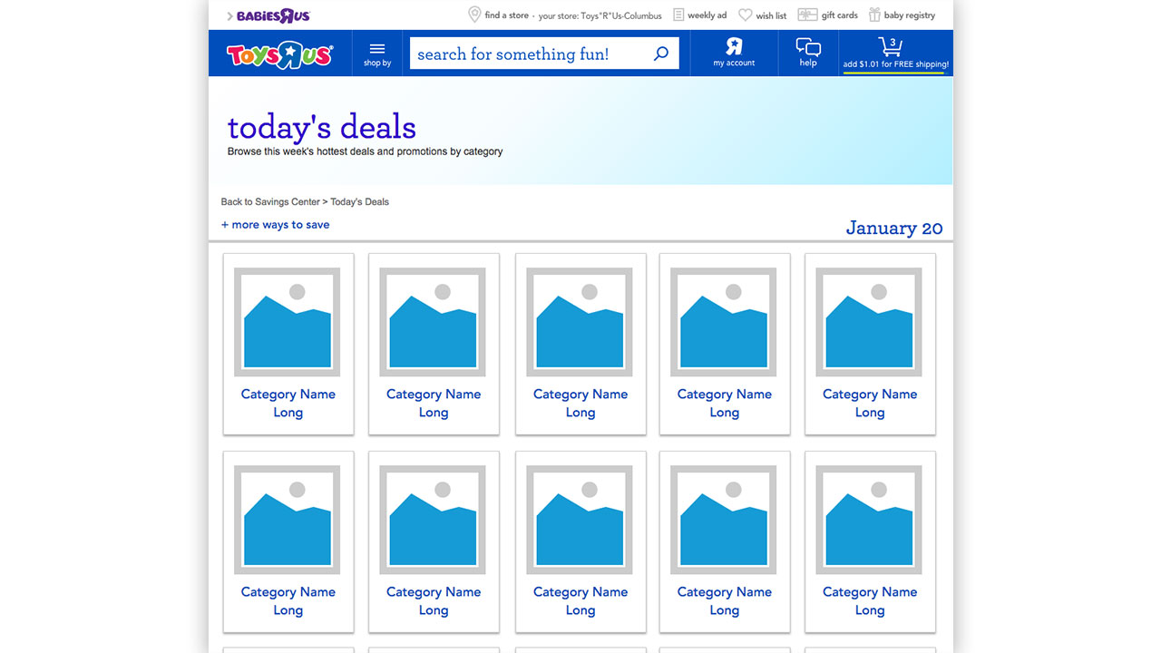Click the wish list heart icon

click(746, 15)
